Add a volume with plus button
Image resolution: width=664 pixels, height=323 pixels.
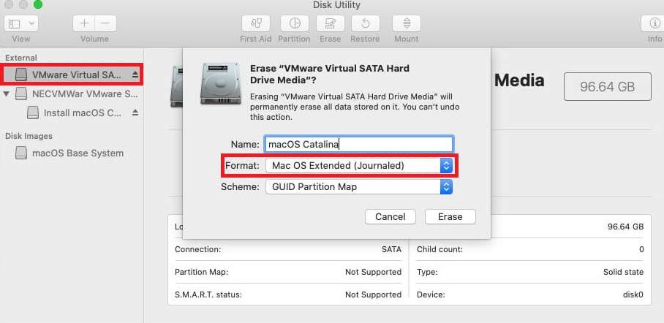pos(84,23)
